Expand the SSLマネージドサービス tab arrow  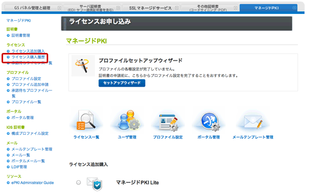click(177, 8)
